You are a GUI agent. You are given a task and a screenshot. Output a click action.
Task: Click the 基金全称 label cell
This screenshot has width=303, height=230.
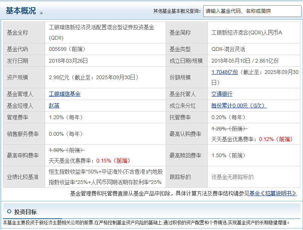[24, 32]
